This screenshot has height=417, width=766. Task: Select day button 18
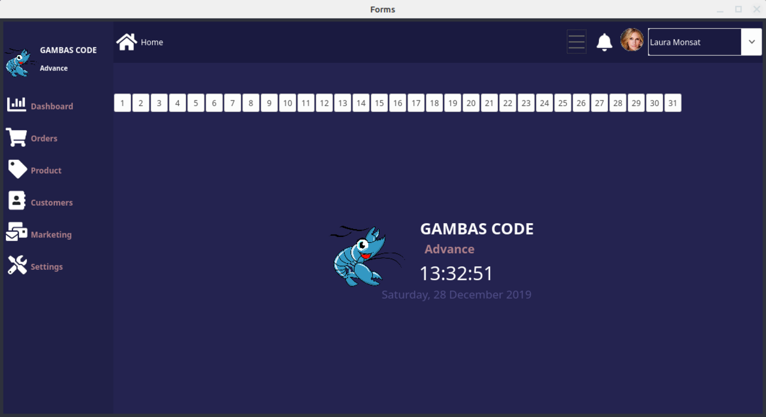point(434,103)
